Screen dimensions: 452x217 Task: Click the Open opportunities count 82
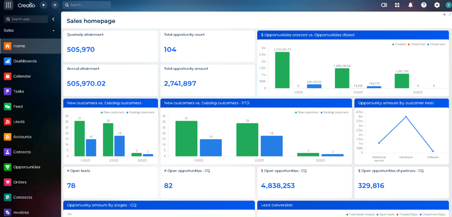tap(168, 186)
